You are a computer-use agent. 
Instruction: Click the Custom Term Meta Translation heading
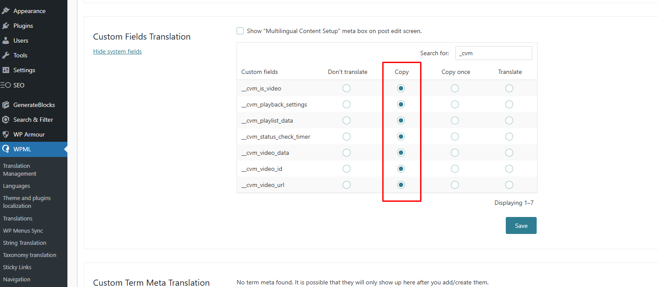pyautogui.click(x=151, y=283)
